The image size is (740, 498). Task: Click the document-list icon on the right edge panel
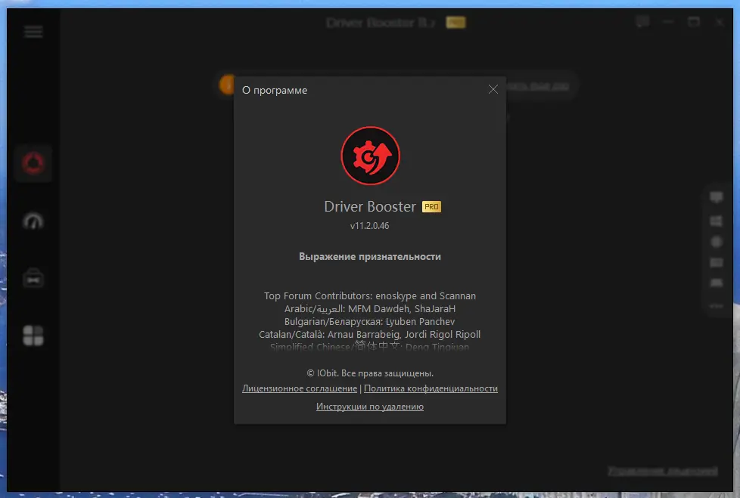click(x=716, y=261)
